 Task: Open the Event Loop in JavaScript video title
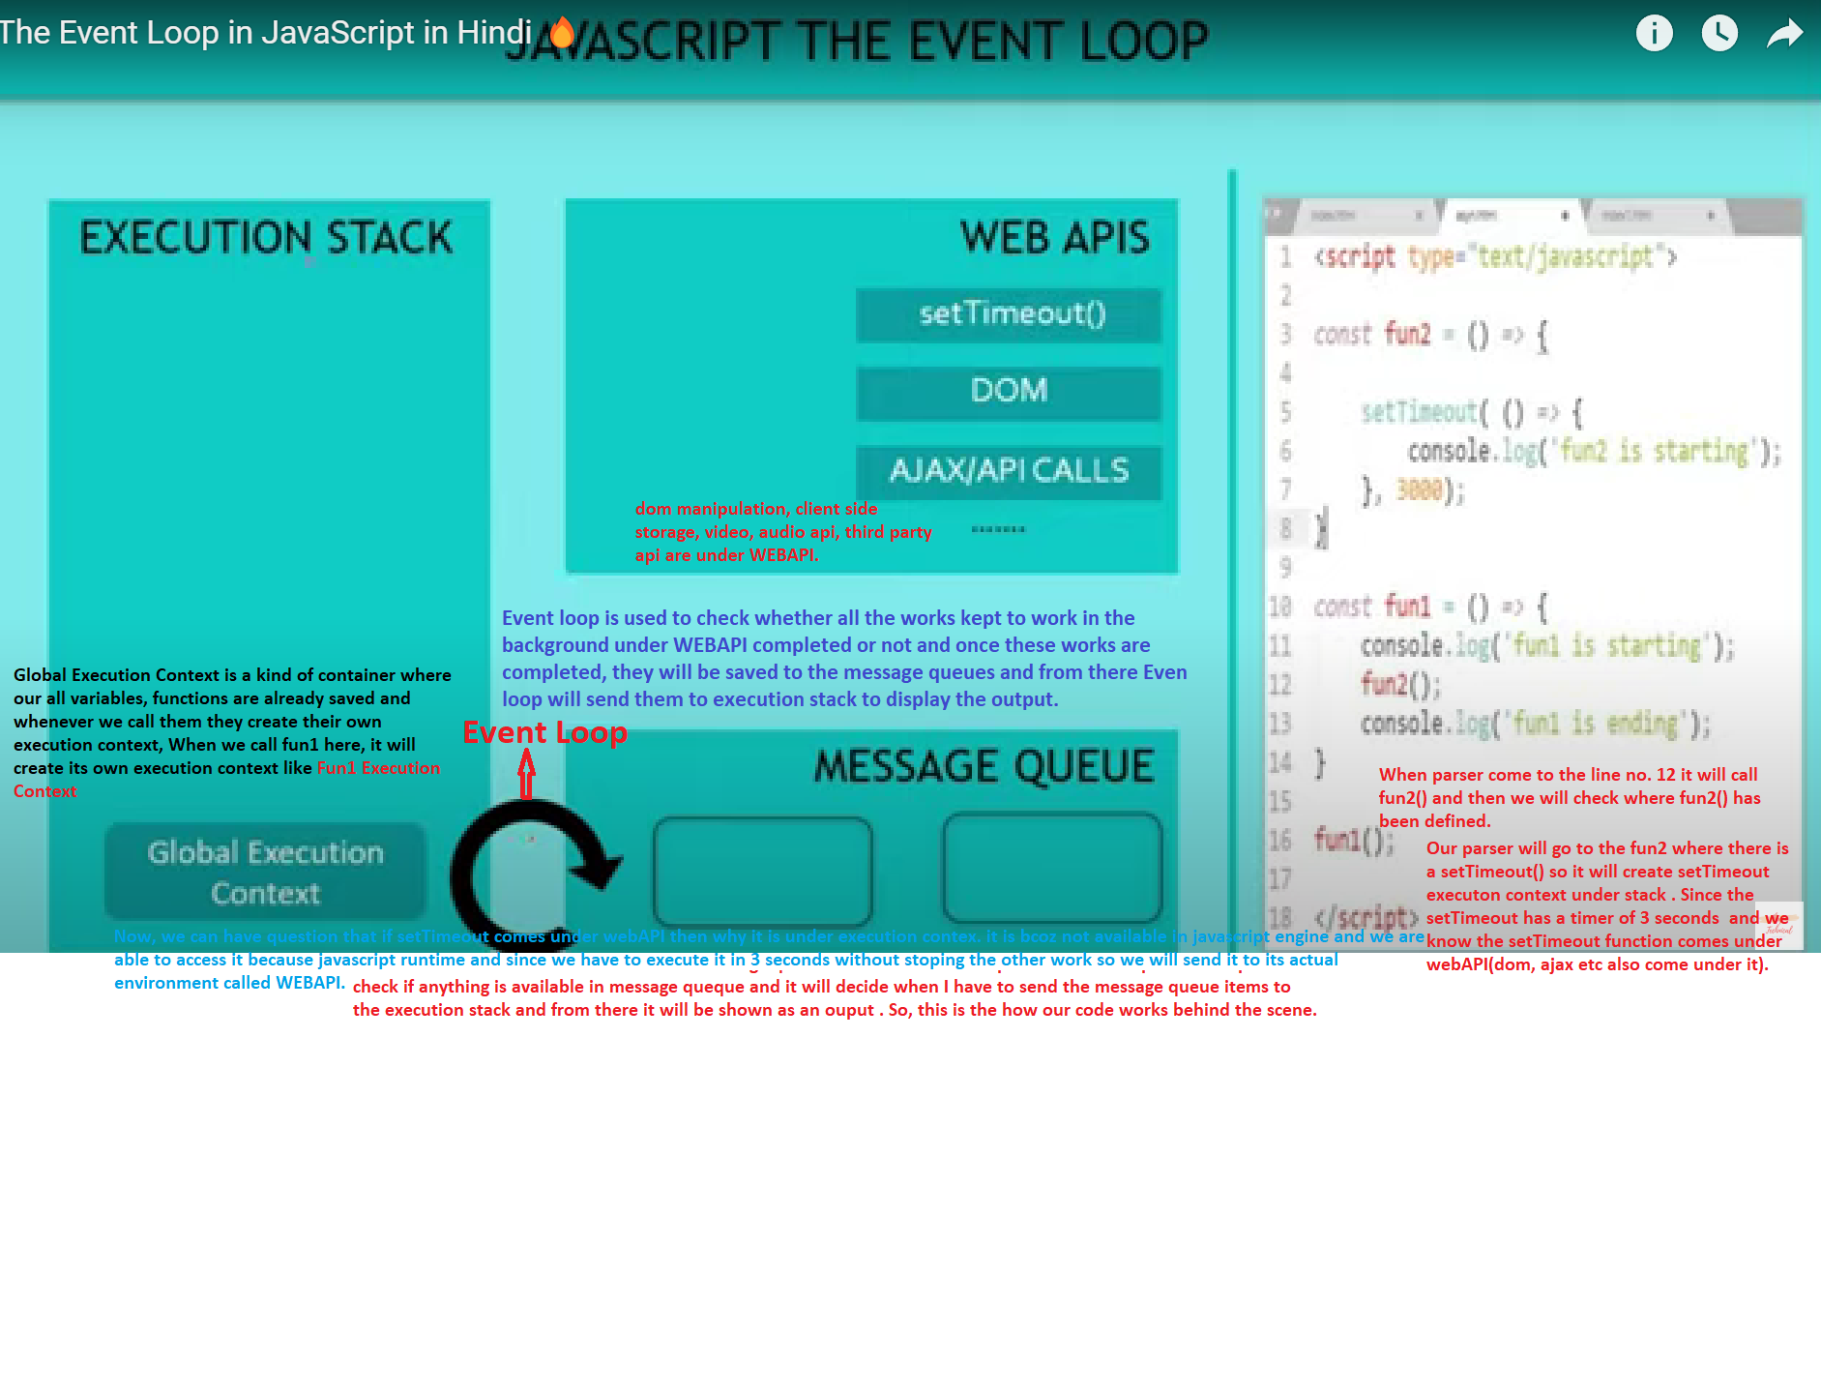pos(265,33)
